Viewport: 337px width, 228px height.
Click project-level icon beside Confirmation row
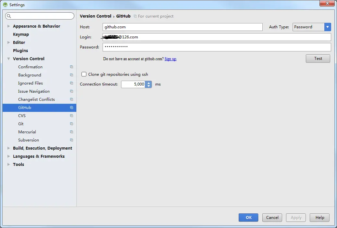pos(71,67)
